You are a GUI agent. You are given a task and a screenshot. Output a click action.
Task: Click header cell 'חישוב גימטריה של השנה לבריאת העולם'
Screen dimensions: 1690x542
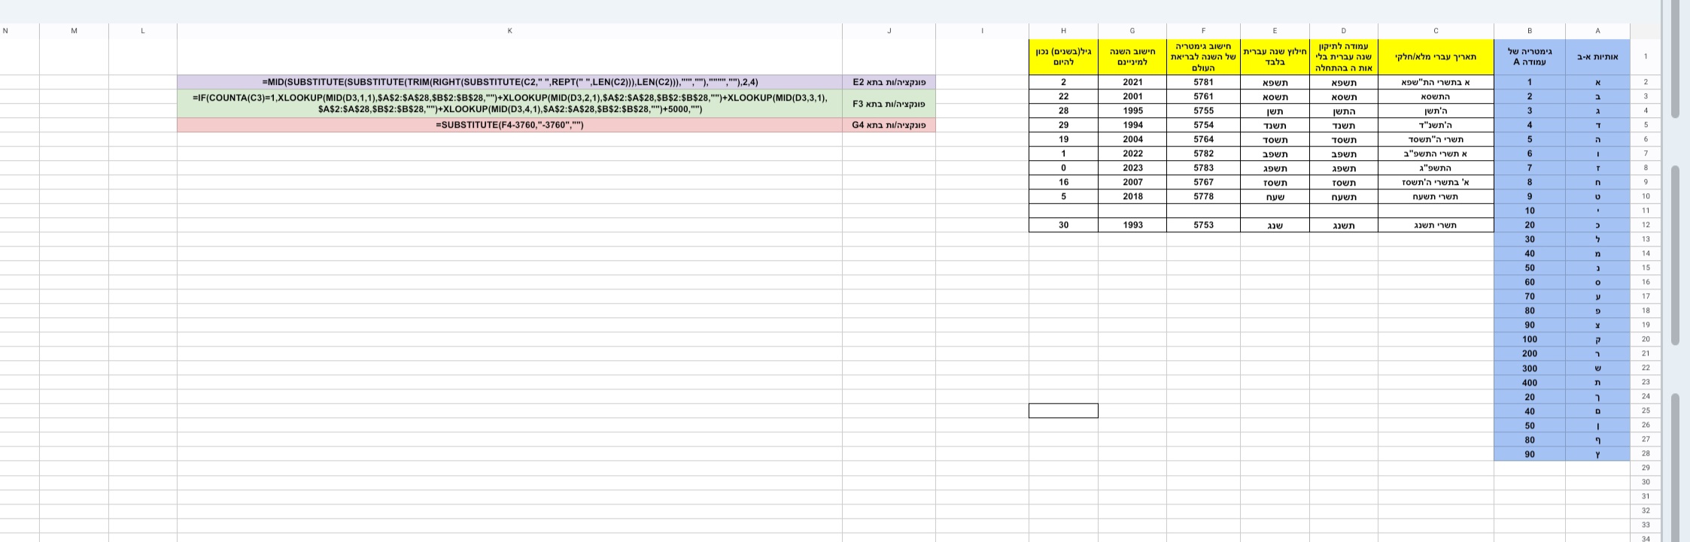1204,56
